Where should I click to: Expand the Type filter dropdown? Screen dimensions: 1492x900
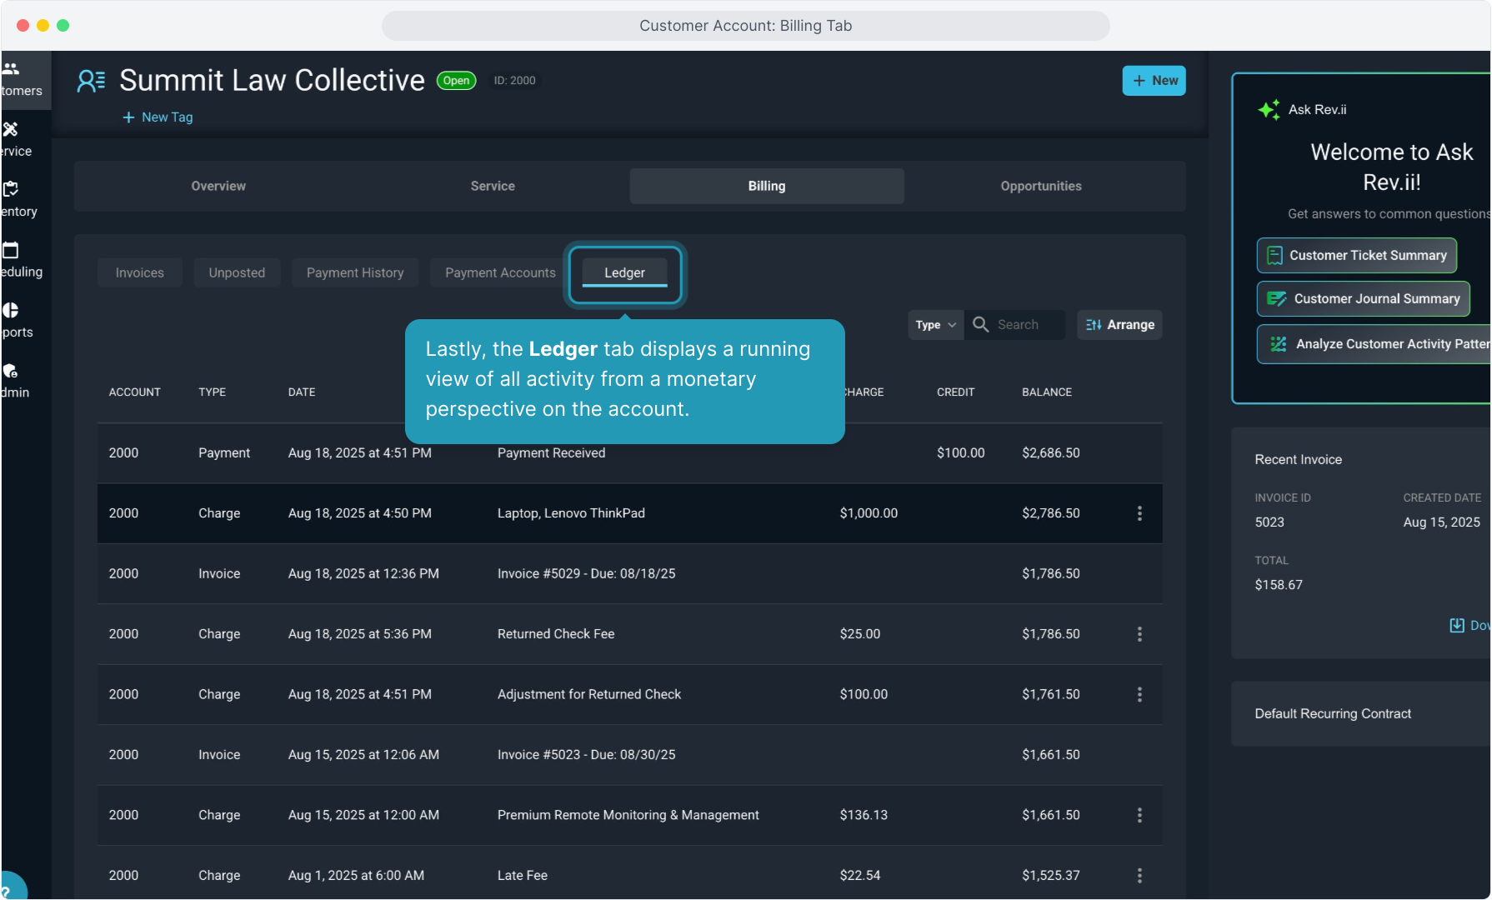tap(935, 325)
